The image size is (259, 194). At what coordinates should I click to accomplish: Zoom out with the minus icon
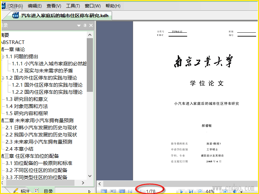[x=200, y=191]
